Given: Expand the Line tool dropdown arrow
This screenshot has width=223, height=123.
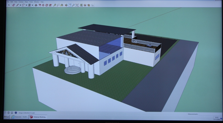Looking at the screenshot, I should (20, 5).
